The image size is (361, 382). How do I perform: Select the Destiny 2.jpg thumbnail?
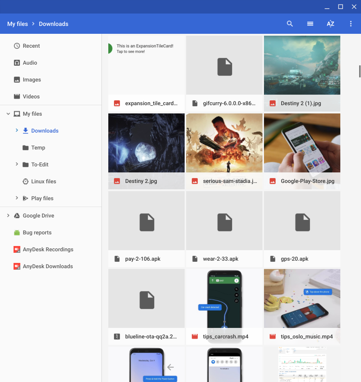coord(146,143)
